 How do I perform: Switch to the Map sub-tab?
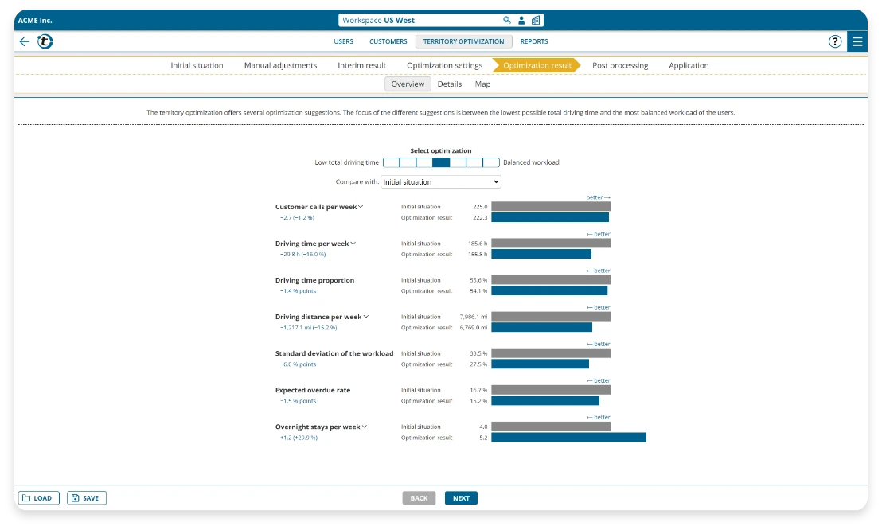pyautogui.click(x=482, y=84)
